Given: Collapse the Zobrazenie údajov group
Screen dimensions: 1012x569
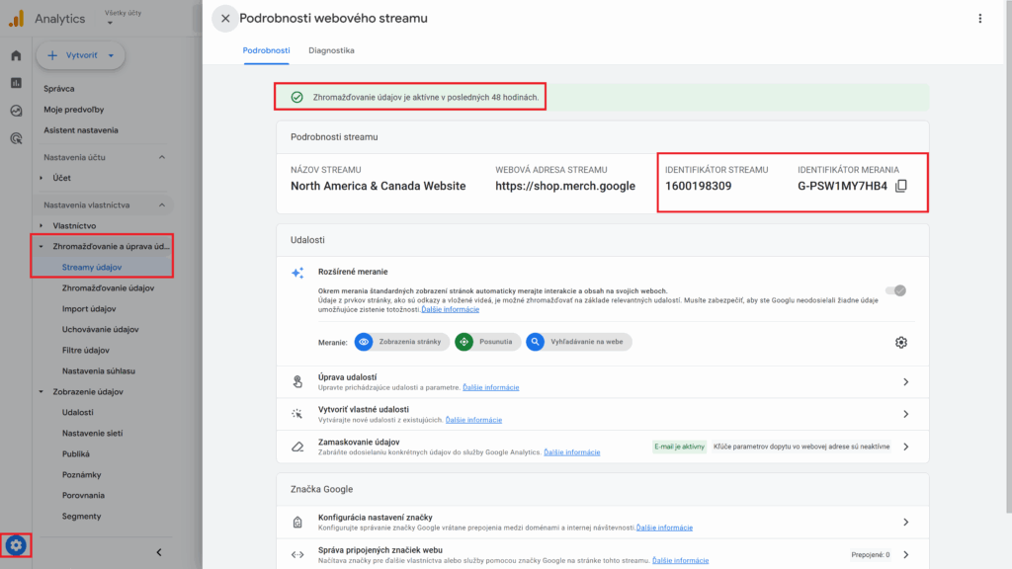Looking at the screenshot, I should [x=42, y=391].
